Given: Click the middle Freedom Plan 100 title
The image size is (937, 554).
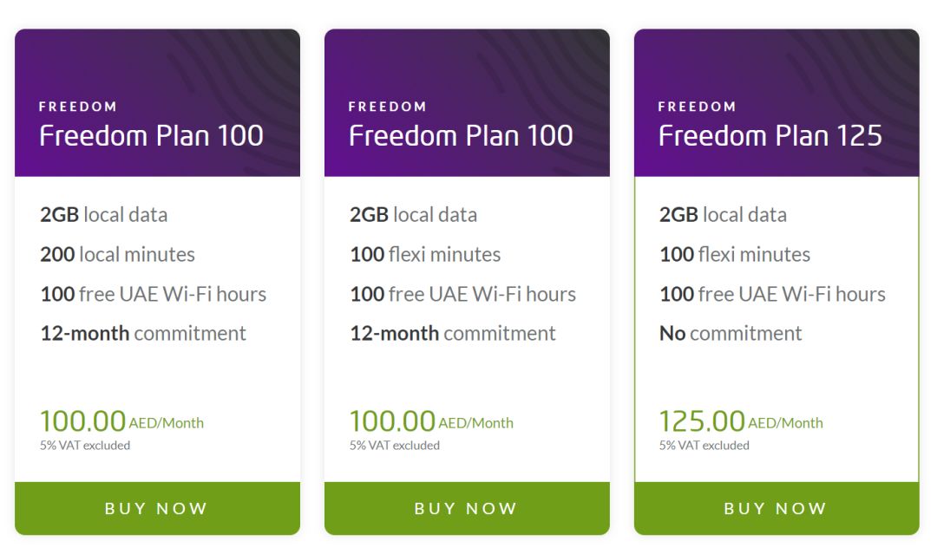Looking at the screenshot, I should click(460, 135).
